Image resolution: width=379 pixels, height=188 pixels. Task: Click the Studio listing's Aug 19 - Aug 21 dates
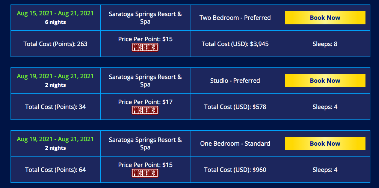pos(55,76)
